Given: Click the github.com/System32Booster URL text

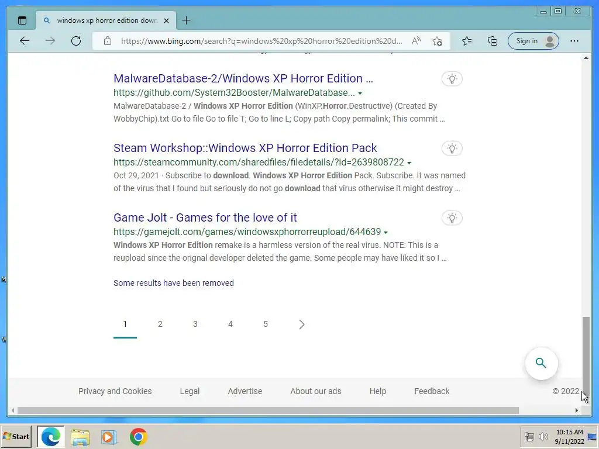Looking at the screenshot, I should click(x=234, y=93).
